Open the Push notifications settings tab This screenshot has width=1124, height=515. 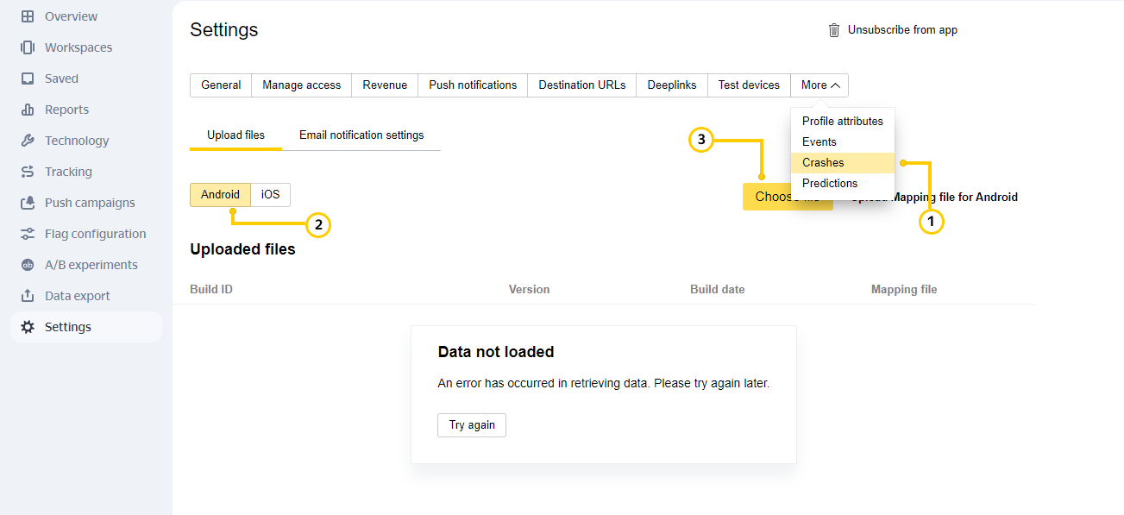473,85
